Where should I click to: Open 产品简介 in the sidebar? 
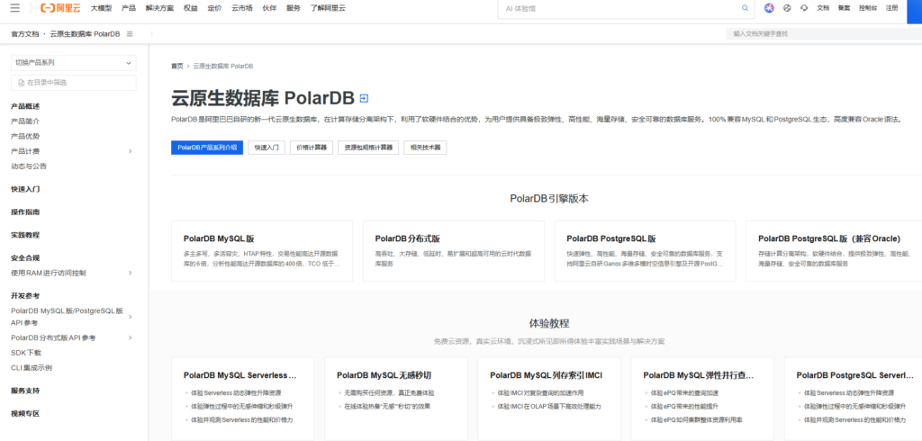tap(25, 121)
